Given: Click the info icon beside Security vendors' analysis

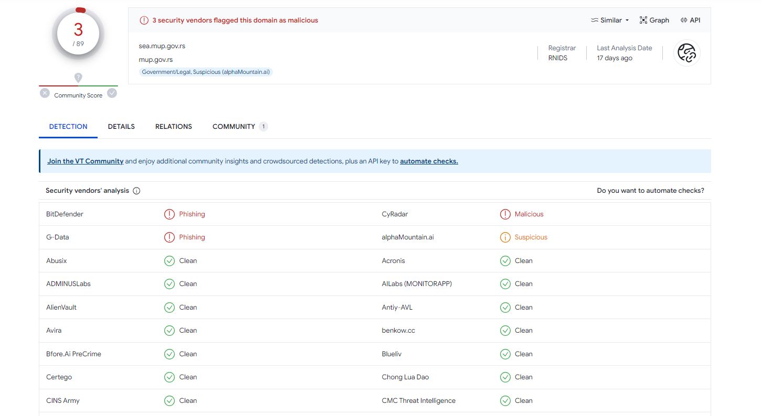Looking at the screenshot, I should pyautogui.click(x=136, y=191).
